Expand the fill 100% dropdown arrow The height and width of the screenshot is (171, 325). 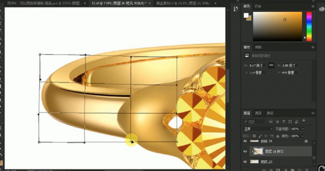click(302, 136)
